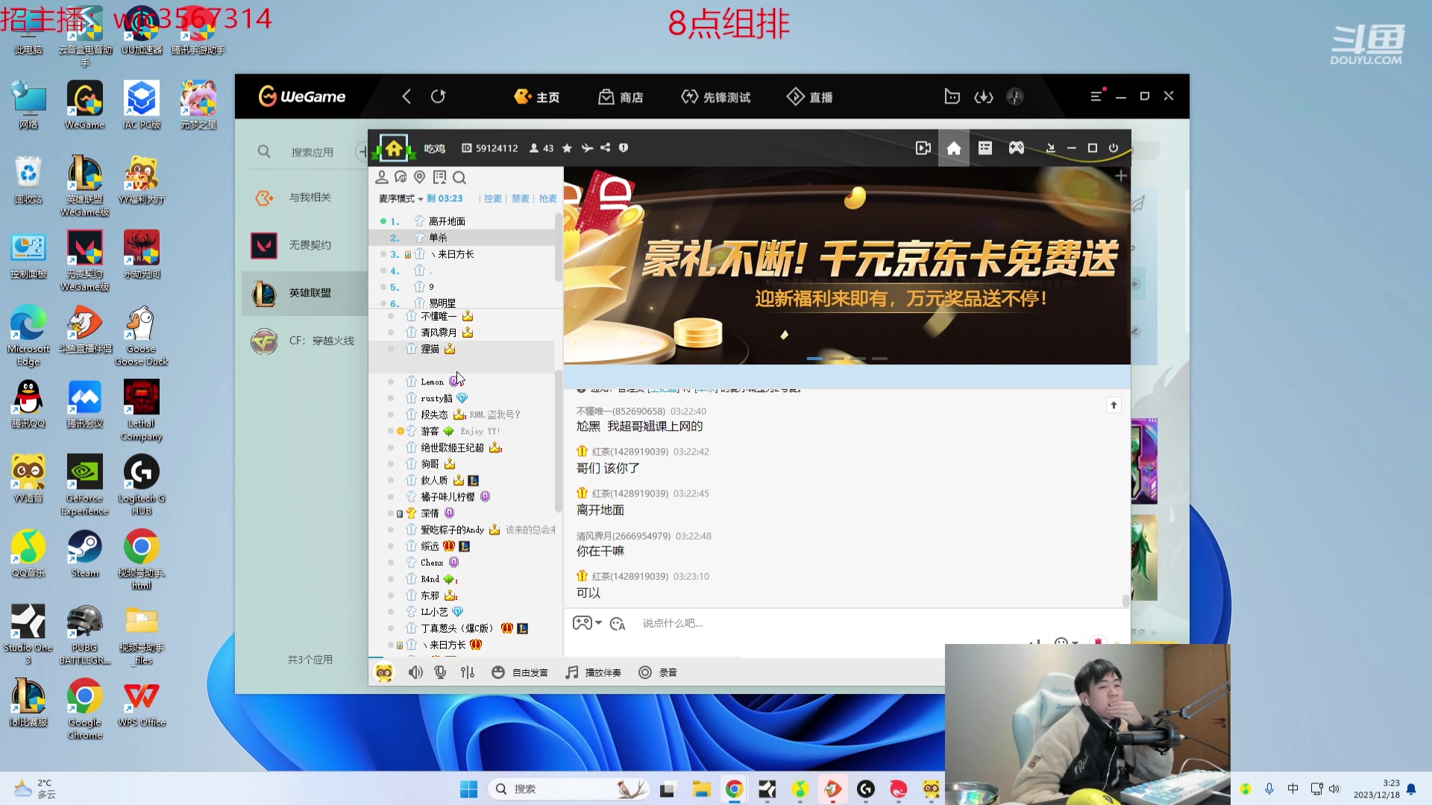Go back in WeGame
The height and width of the screenshot is (805, 1432).
point(406,96)
